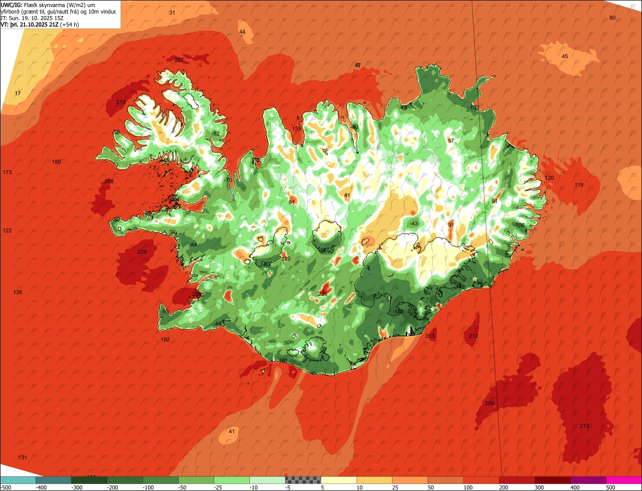Click the darkest green -300 to -200 swatch
The height and width of the screenshot is (491, 642).
coord(89,480)
